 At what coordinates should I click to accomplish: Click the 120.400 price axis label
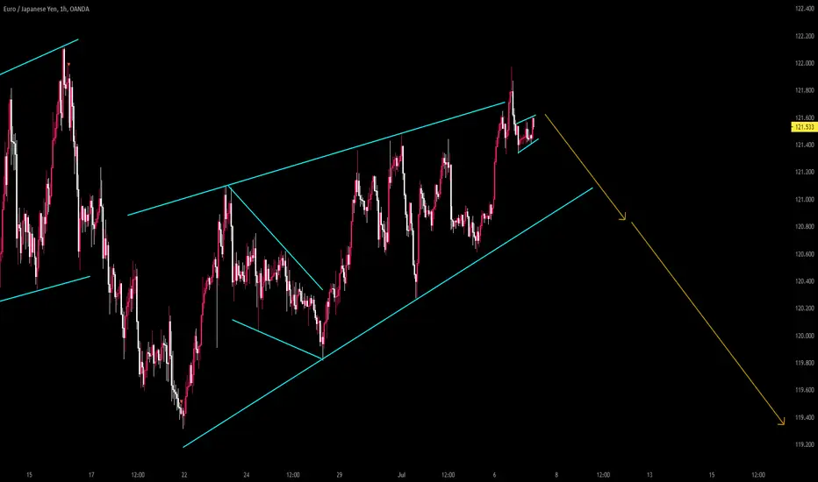point(804,281)
